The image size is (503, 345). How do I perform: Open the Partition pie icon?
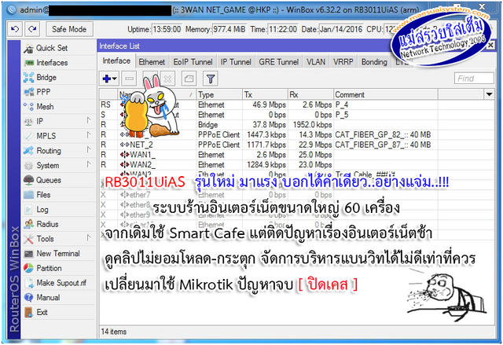point(28,268)
